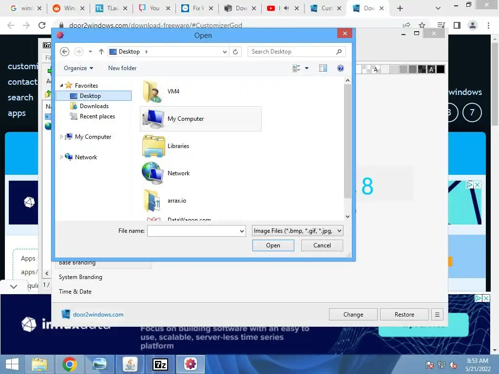This screenshot has width=499, height=374.
Task: Open the door2windows.com link
Action: point(98,315)
